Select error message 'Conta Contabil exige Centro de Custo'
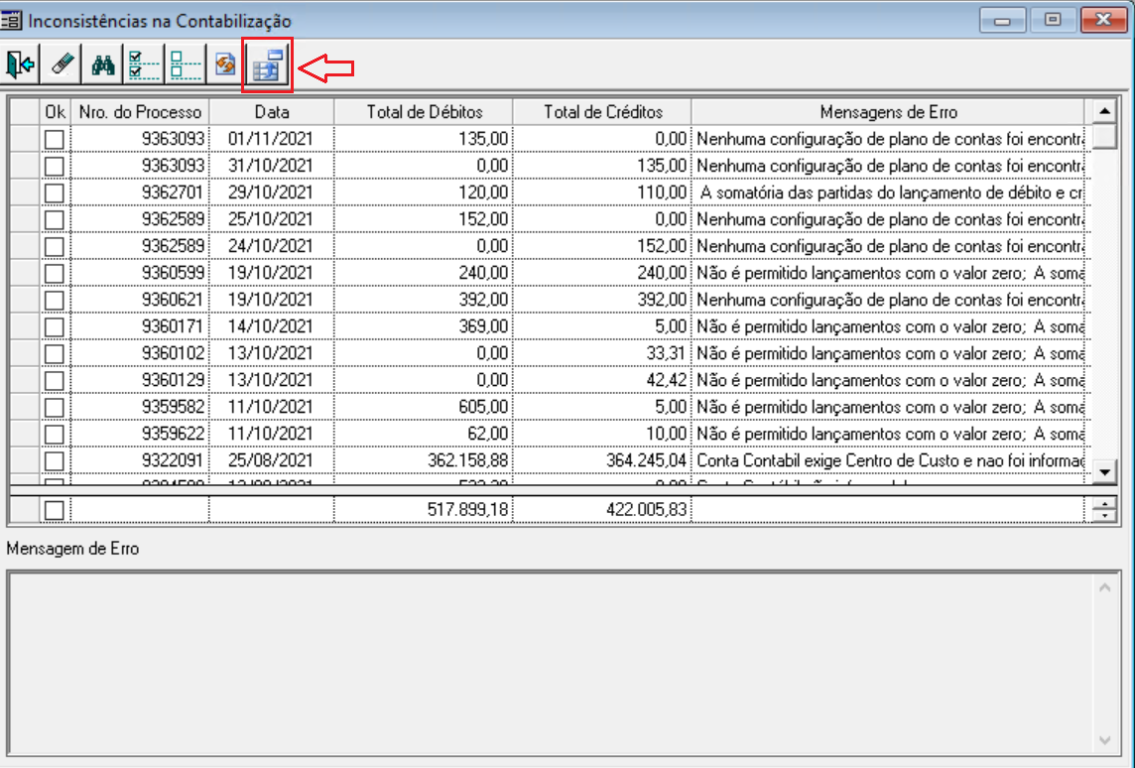 (x=888, y=460)
